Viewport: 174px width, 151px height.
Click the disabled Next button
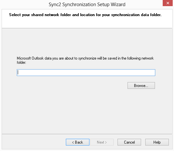click(102, 142)
